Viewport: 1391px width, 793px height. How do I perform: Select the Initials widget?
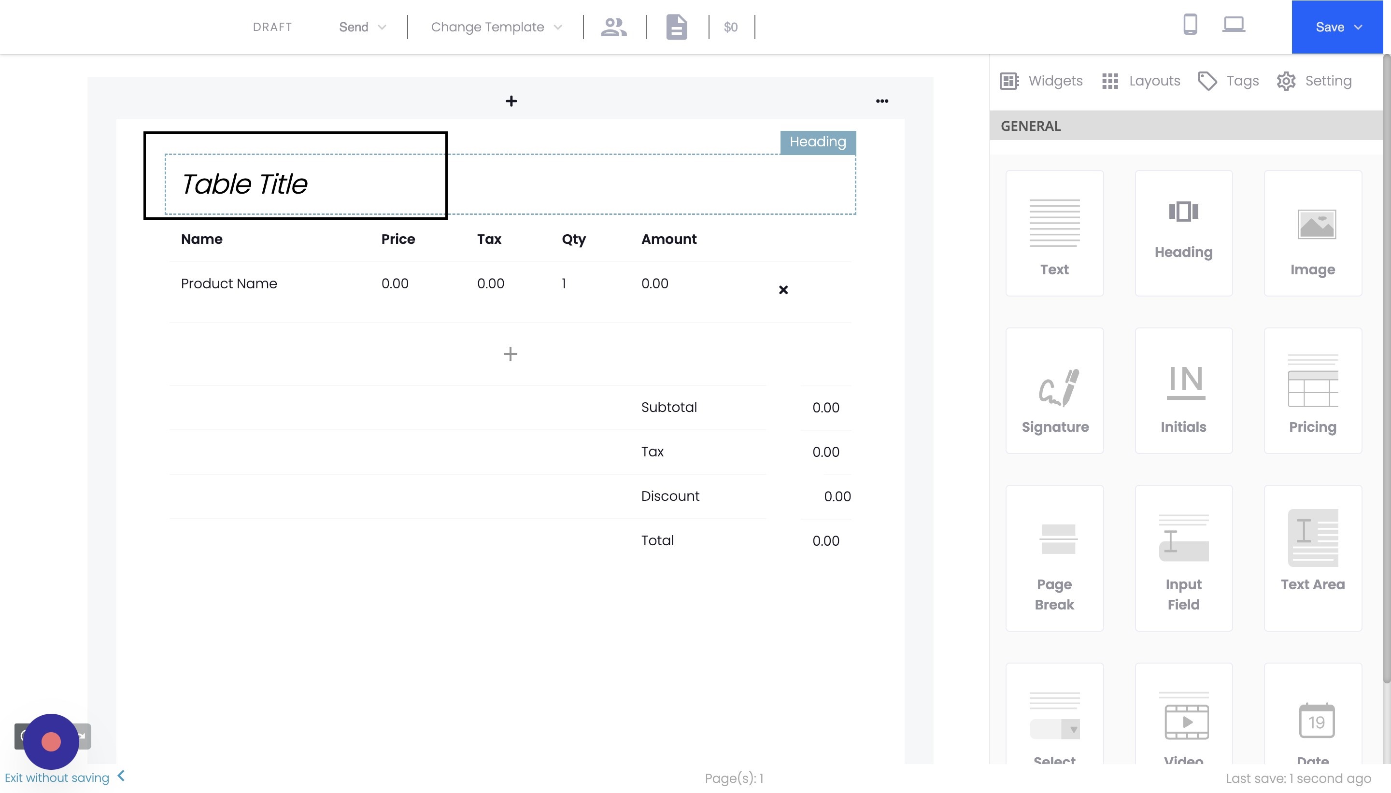(x=1183, y=391)
